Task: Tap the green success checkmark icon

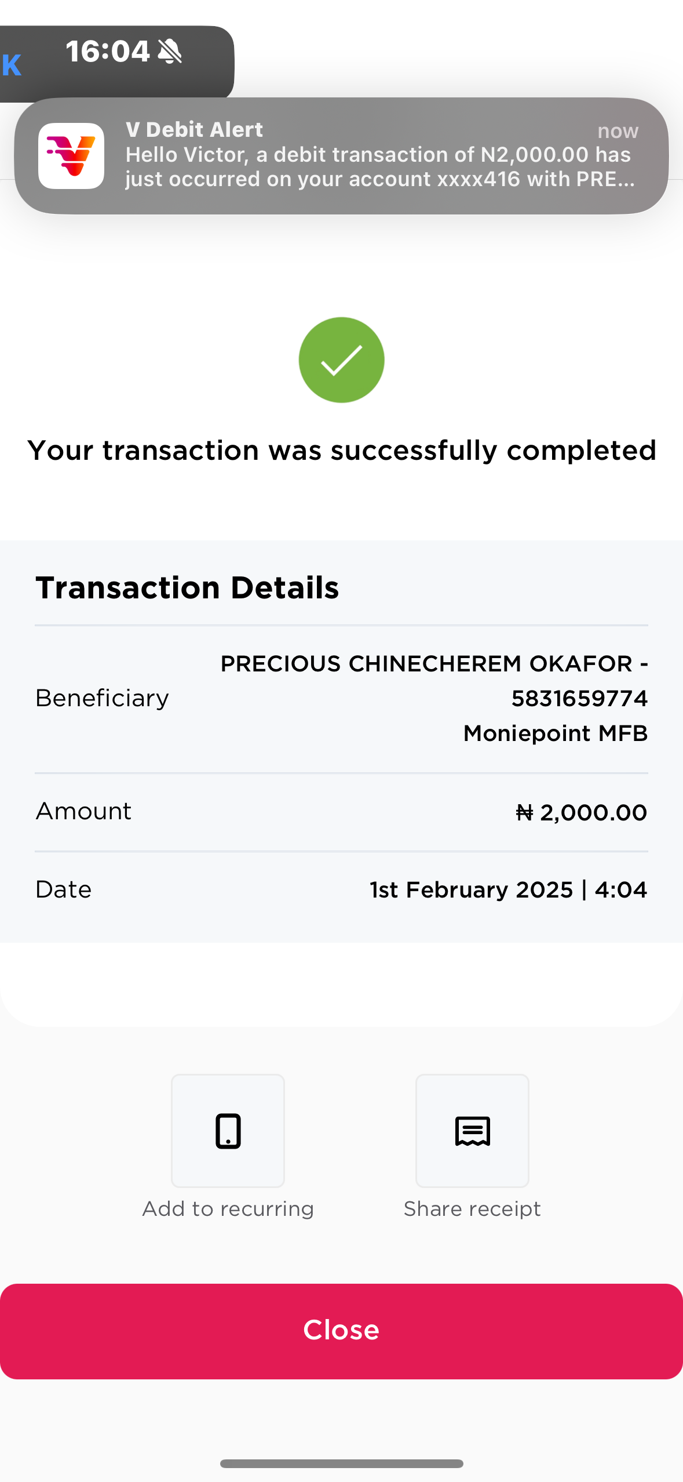Action: point(341,360)
